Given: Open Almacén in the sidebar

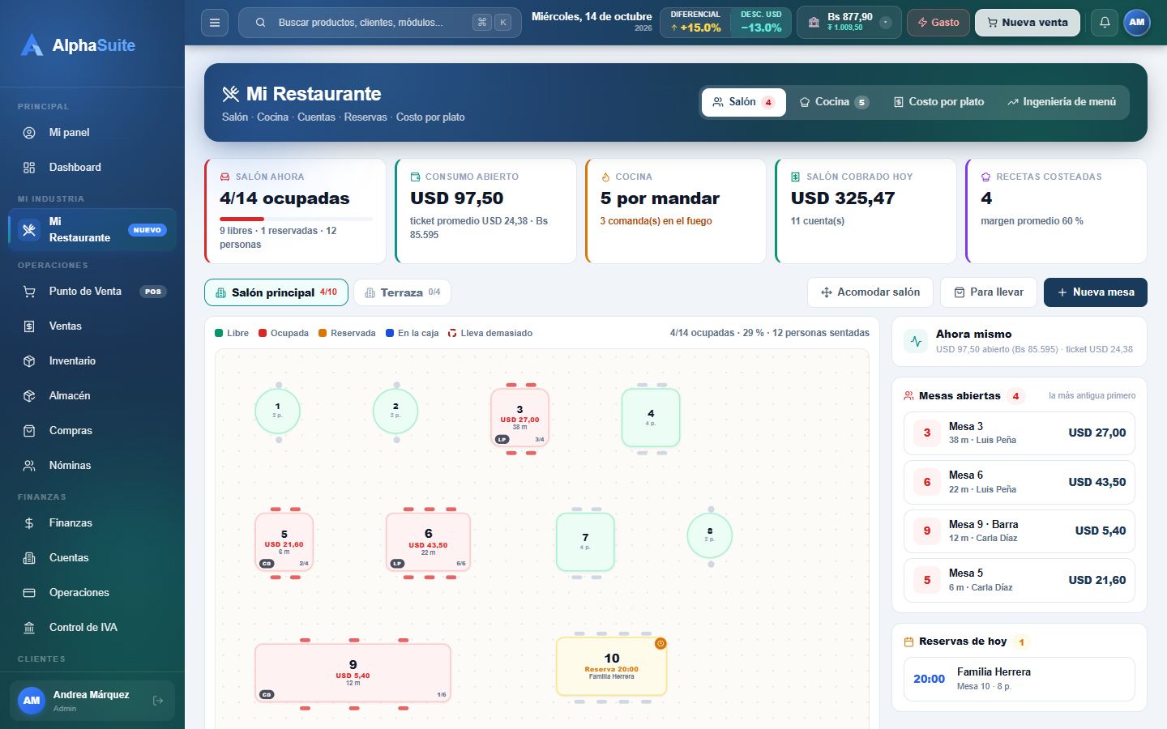Looking at the screenshot, I should [x=92, y=396].
